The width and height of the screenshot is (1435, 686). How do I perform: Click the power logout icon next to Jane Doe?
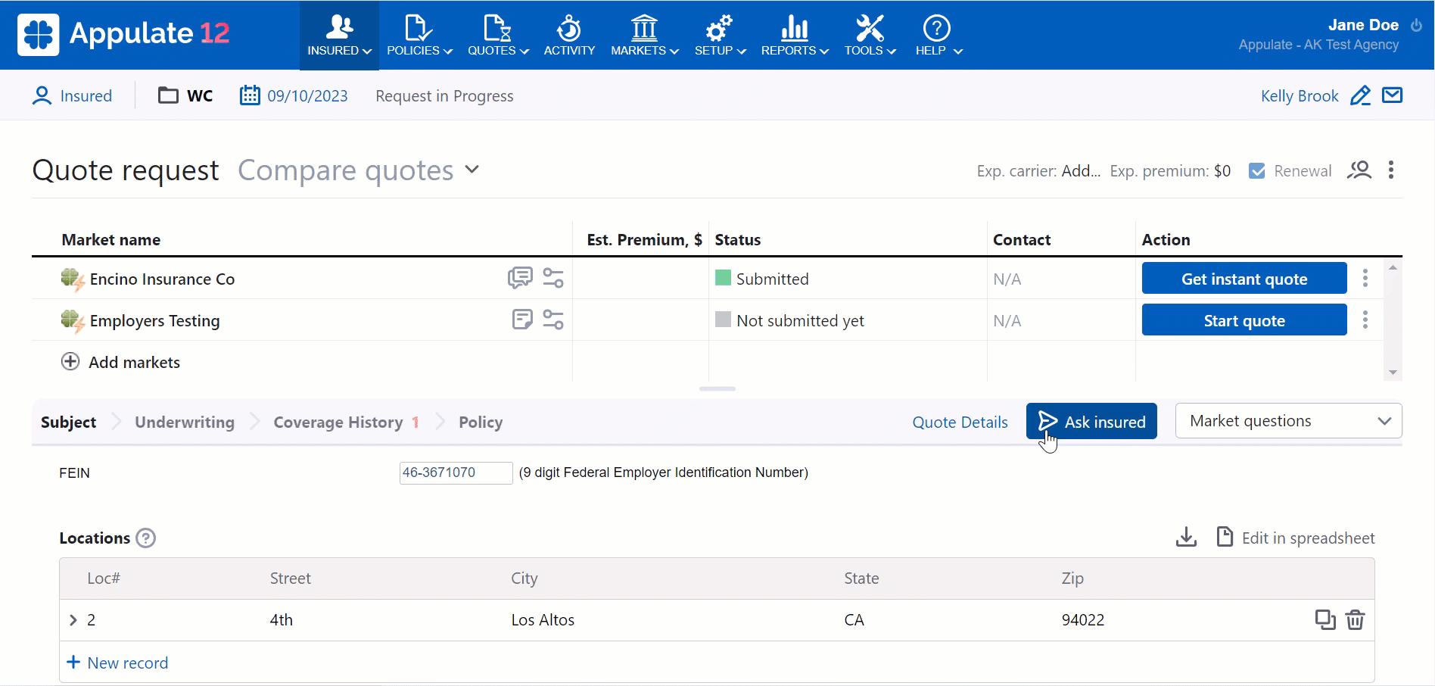1416,25
